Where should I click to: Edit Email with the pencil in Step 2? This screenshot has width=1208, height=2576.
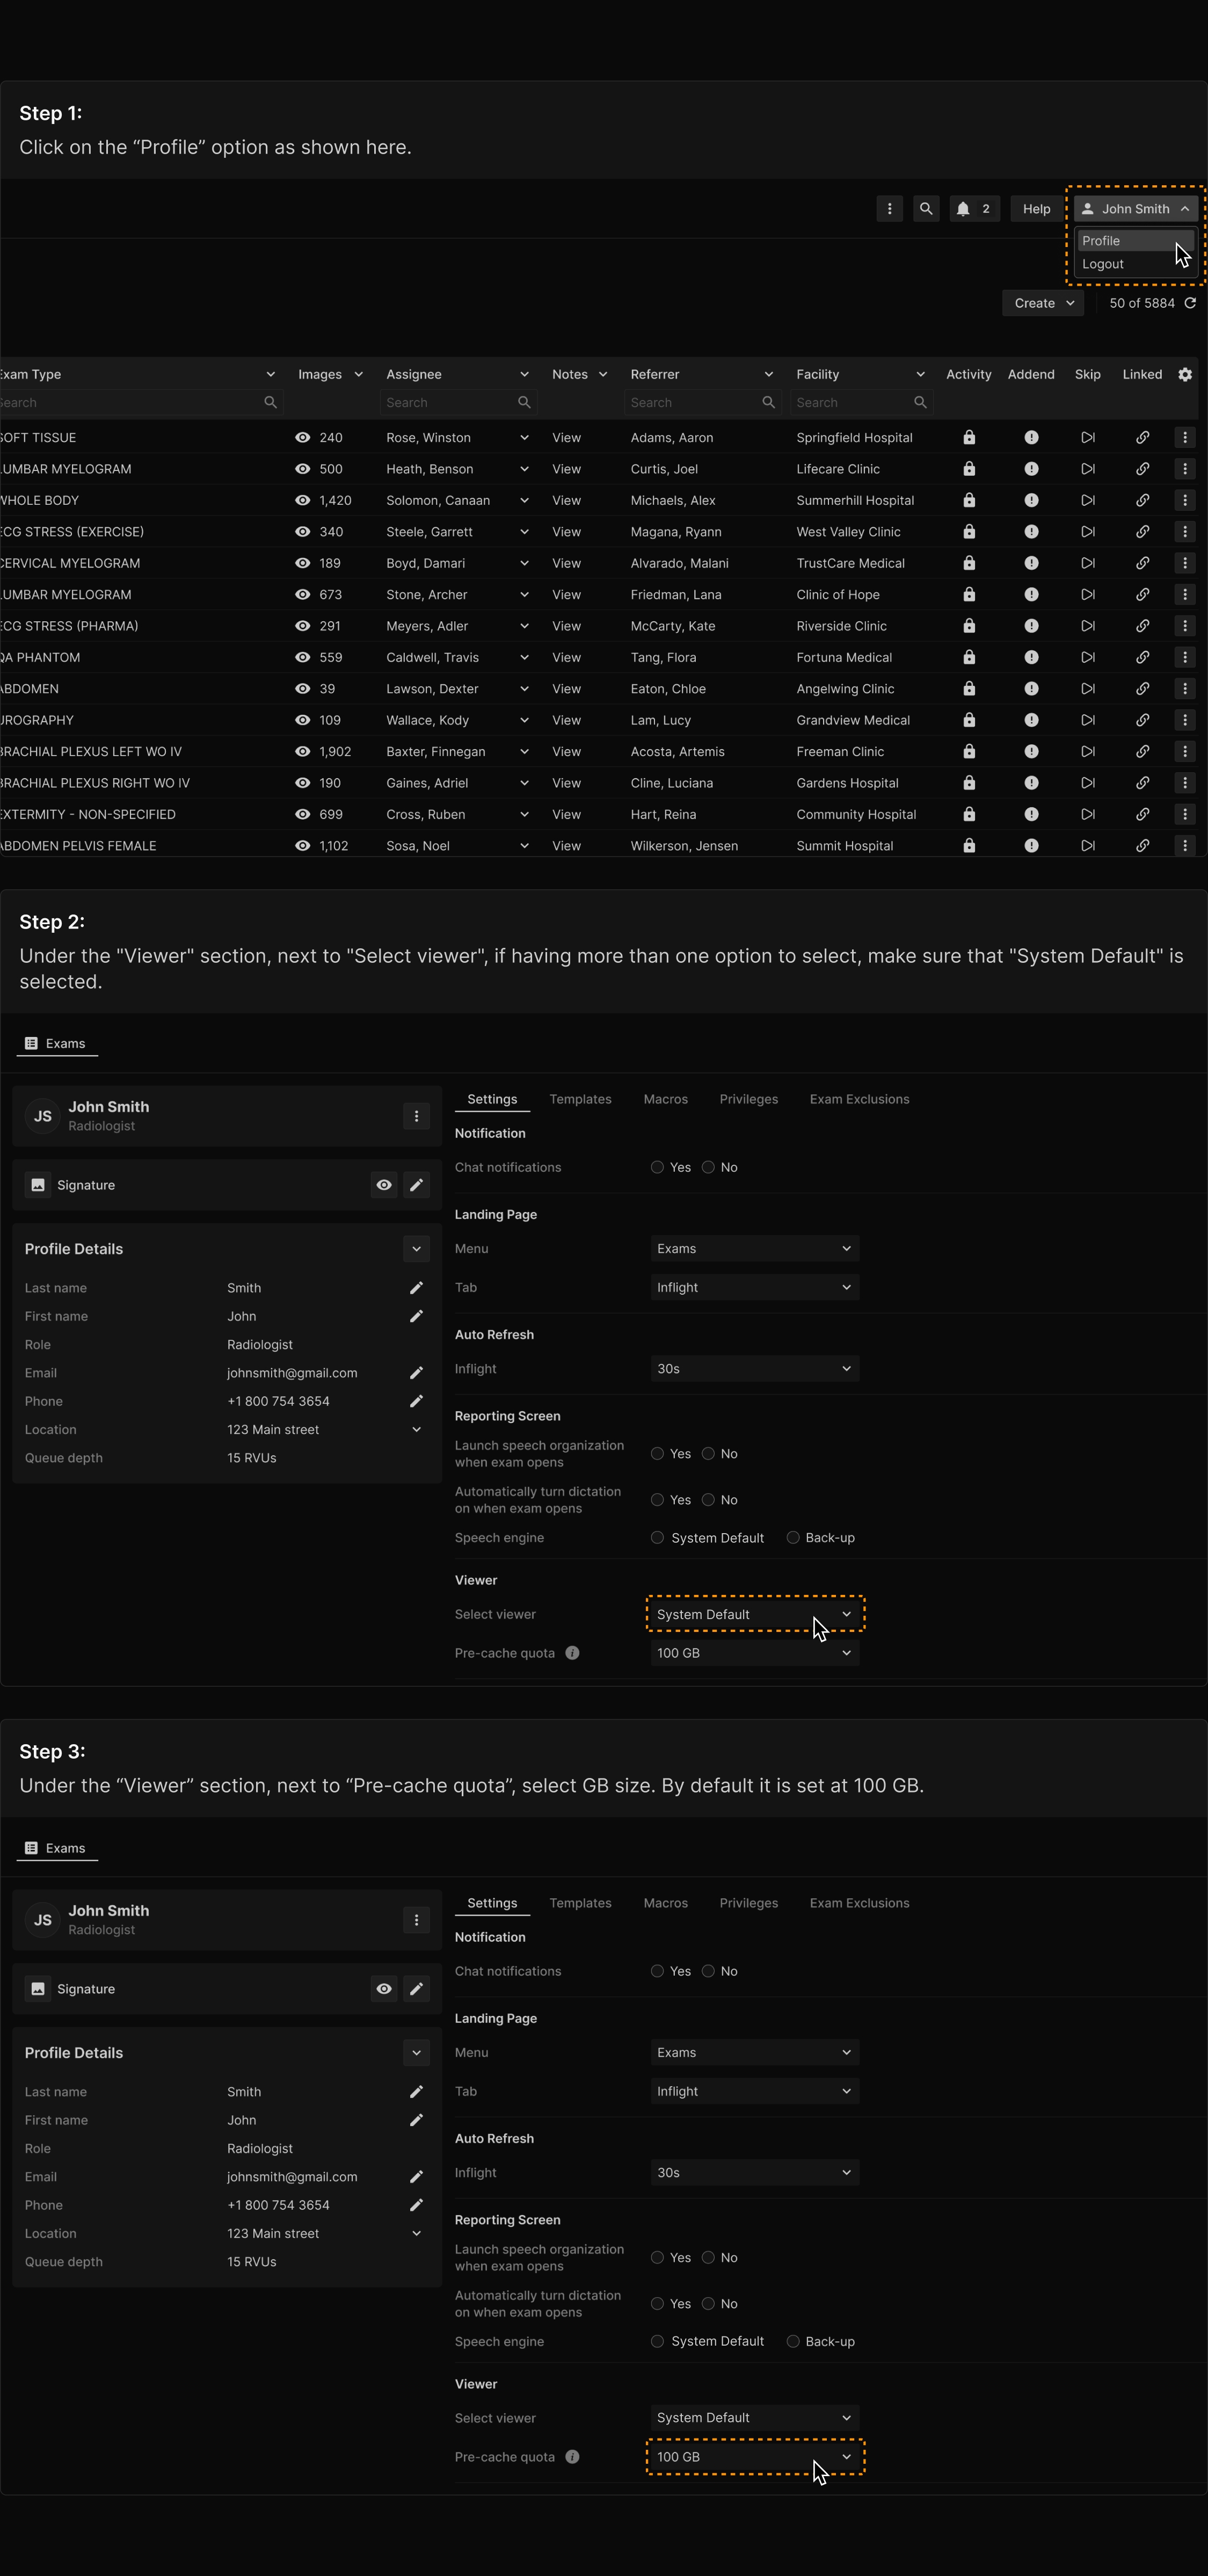[x=417, y=1373]
